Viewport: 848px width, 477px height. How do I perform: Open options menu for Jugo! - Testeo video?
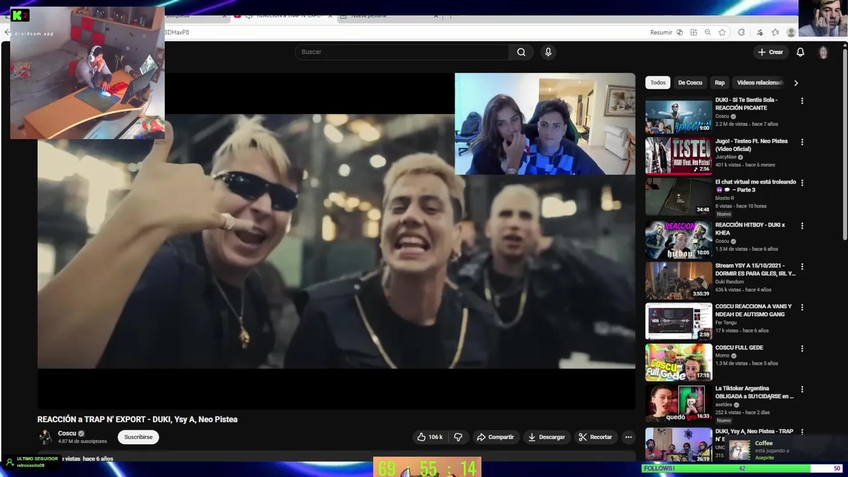[802, 142]
